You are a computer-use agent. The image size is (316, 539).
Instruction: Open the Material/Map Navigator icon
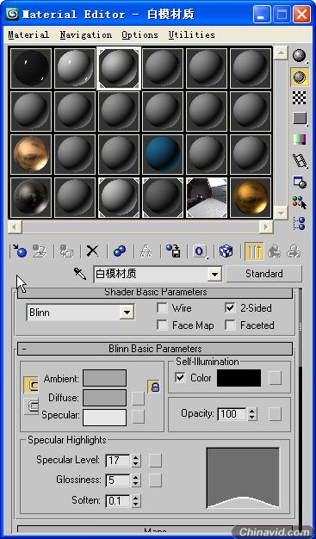[x=299, y=224]
